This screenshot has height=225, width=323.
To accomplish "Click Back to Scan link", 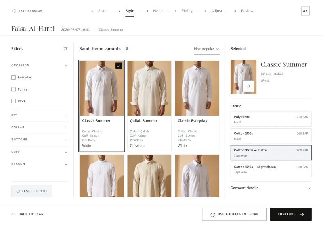I will click(x=28, y=214).
